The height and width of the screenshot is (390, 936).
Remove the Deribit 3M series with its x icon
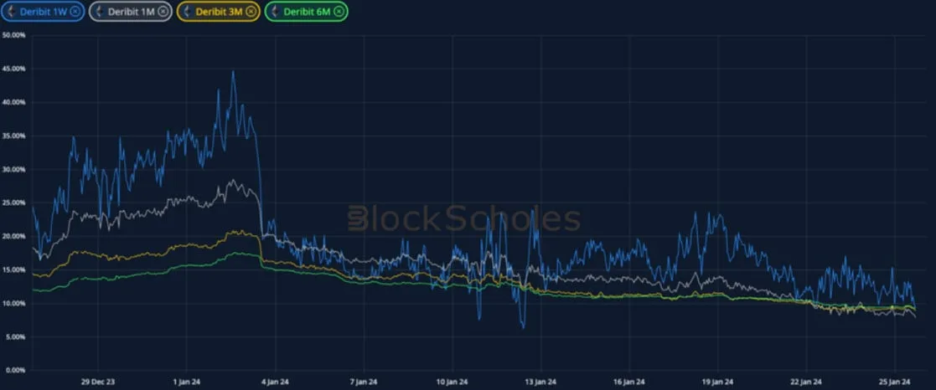(251, 11)
